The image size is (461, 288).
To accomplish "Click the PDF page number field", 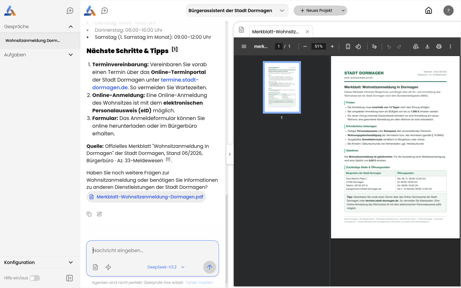I will pos(279,46).
